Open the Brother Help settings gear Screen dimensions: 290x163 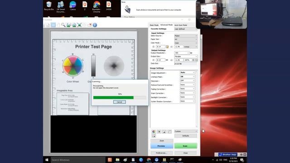coord(241,154)
